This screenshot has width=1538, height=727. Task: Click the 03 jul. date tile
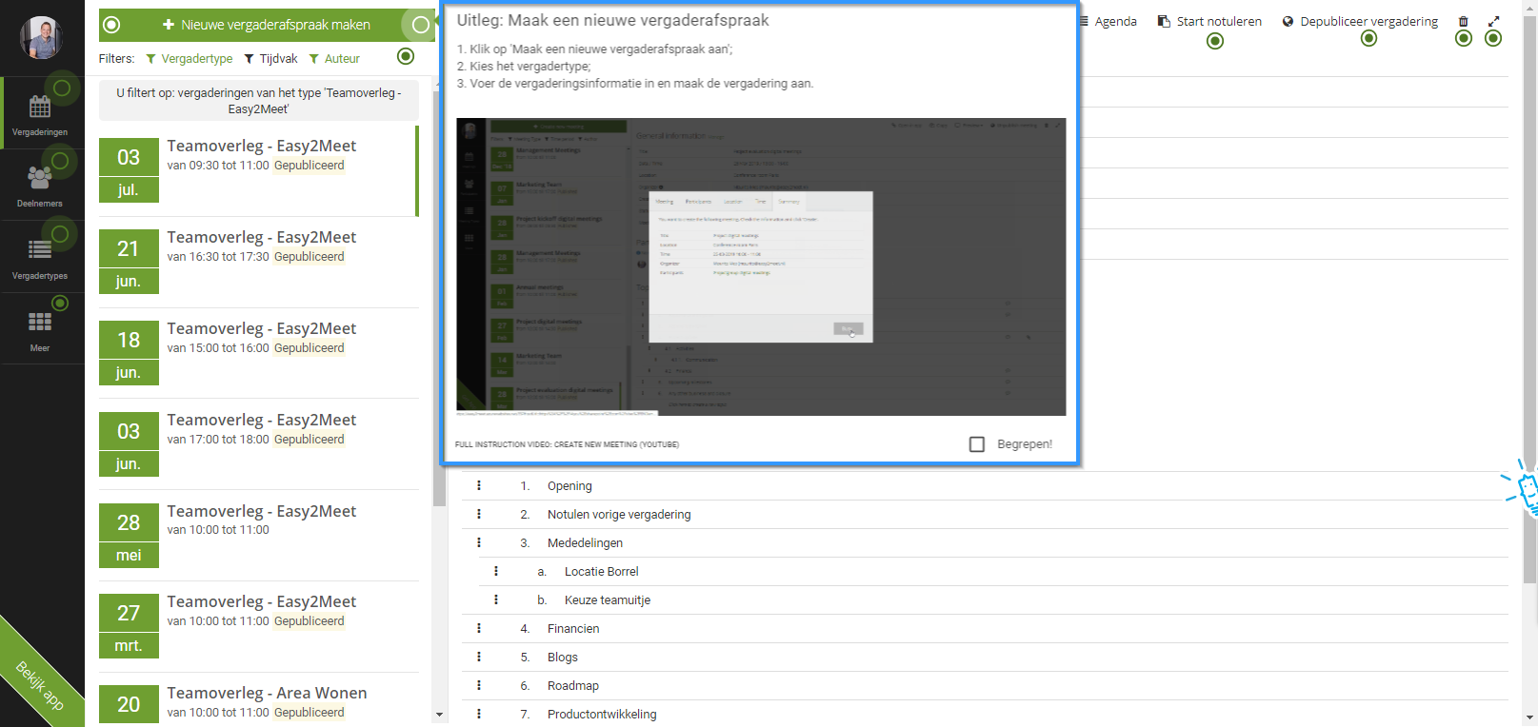pos(129,171)
